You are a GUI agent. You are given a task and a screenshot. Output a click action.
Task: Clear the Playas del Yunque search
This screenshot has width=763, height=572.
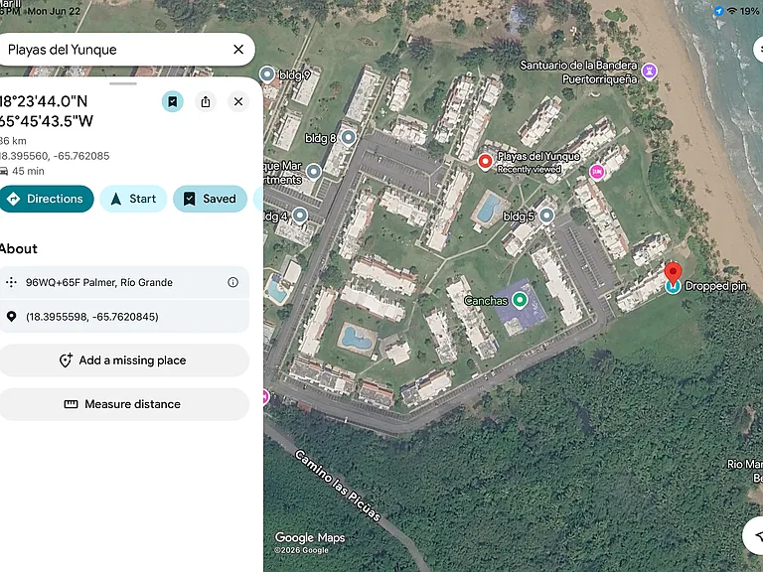[x=238, y=50]
